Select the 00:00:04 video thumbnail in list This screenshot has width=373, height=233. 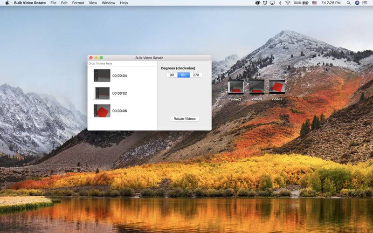click(x=102, y=75)
